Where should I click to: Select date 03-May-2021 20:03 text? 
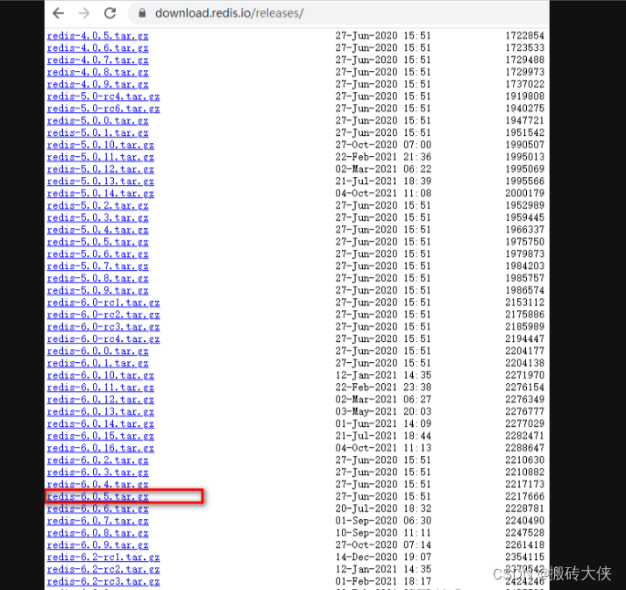click(383, 411)
